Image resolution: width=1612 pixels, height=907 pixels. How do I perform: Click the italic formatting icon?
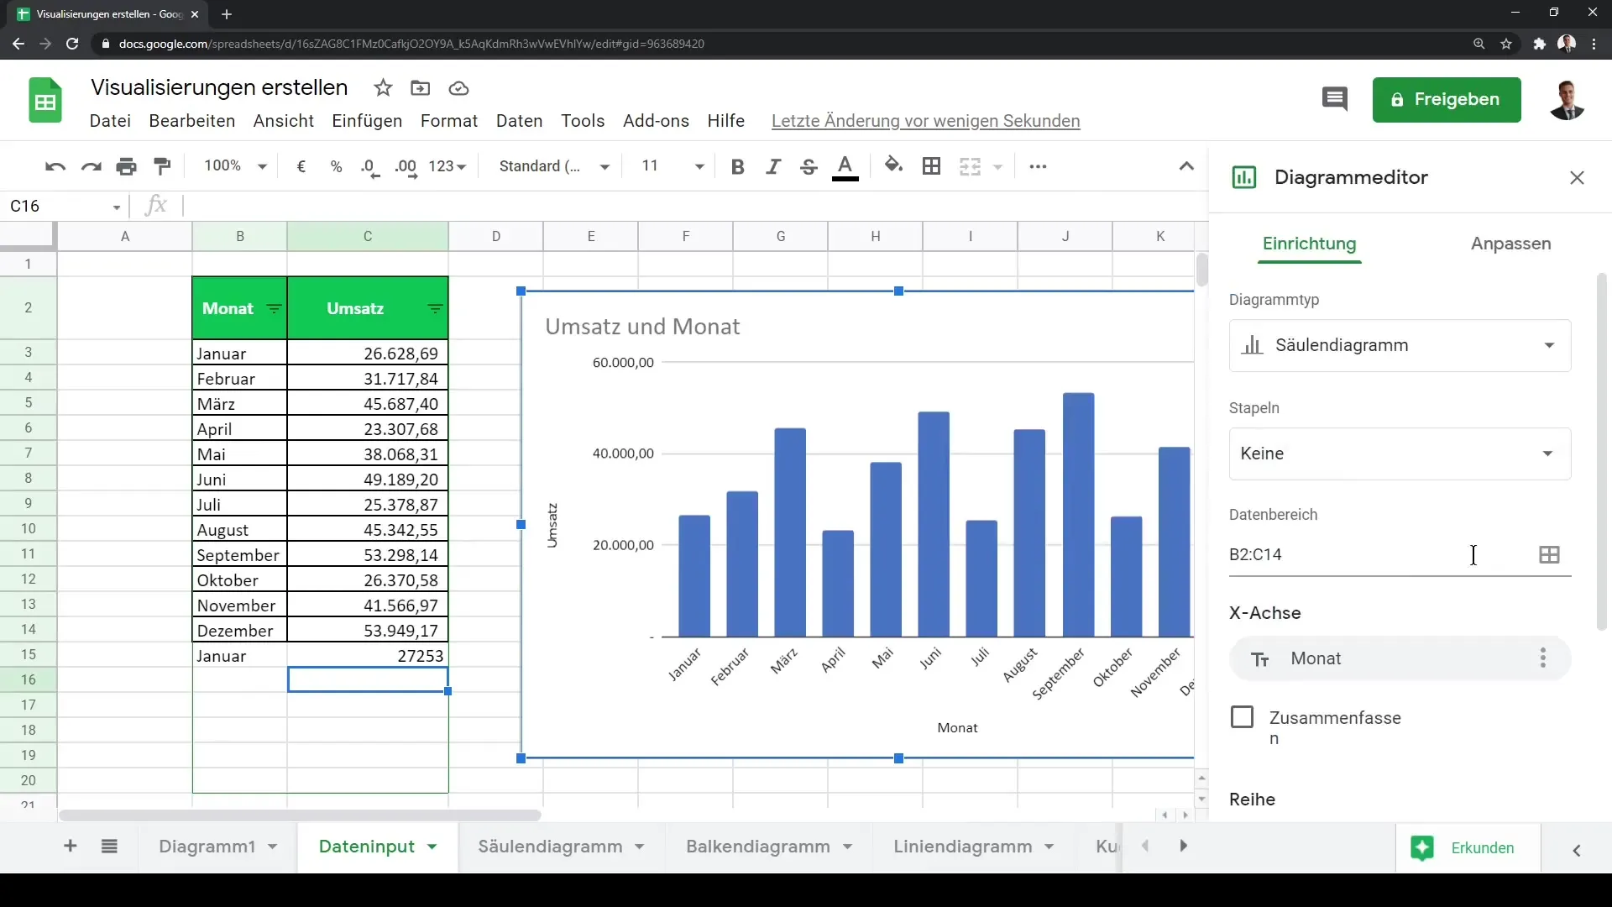pos(772,166)
